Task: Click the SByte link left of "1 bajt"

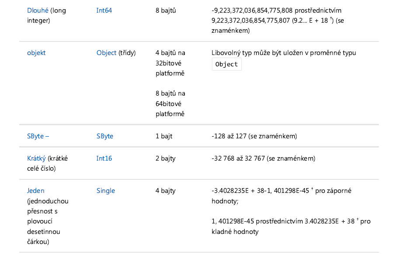Action: pyautogui.click(x=104, y=136)
